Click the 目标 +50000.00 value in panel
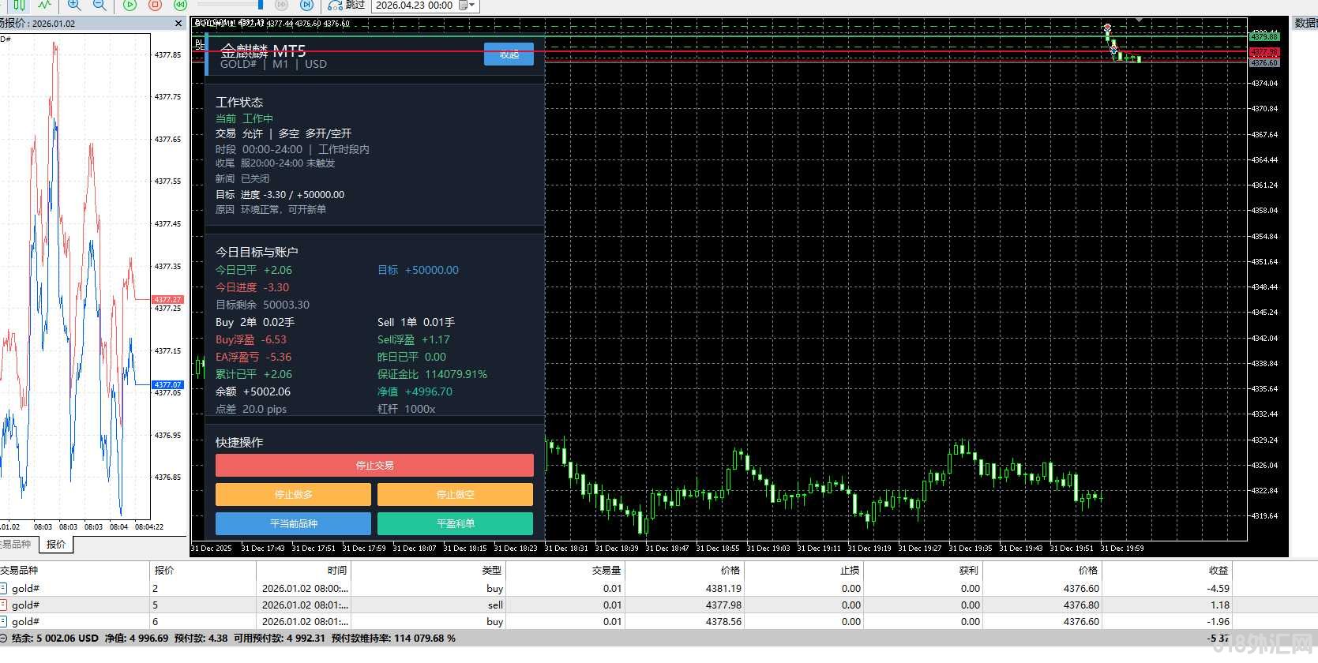Image resolution: width=1318 pixels, height=663 pixels. click(x=418, y=270)
